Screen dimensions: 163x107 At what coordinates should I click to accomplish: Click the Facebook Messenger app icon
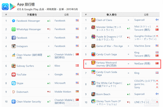(x=14, y=21)
